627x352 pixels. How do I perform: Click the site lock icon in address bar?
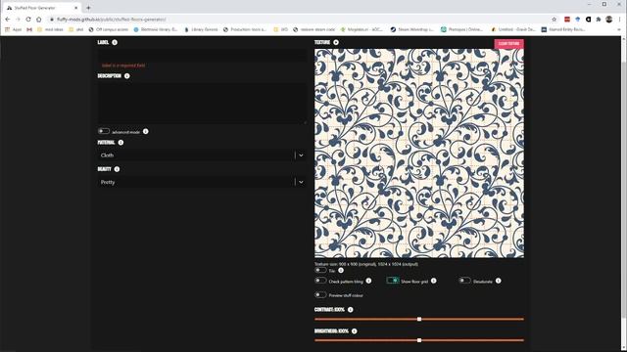click(52, 20)
